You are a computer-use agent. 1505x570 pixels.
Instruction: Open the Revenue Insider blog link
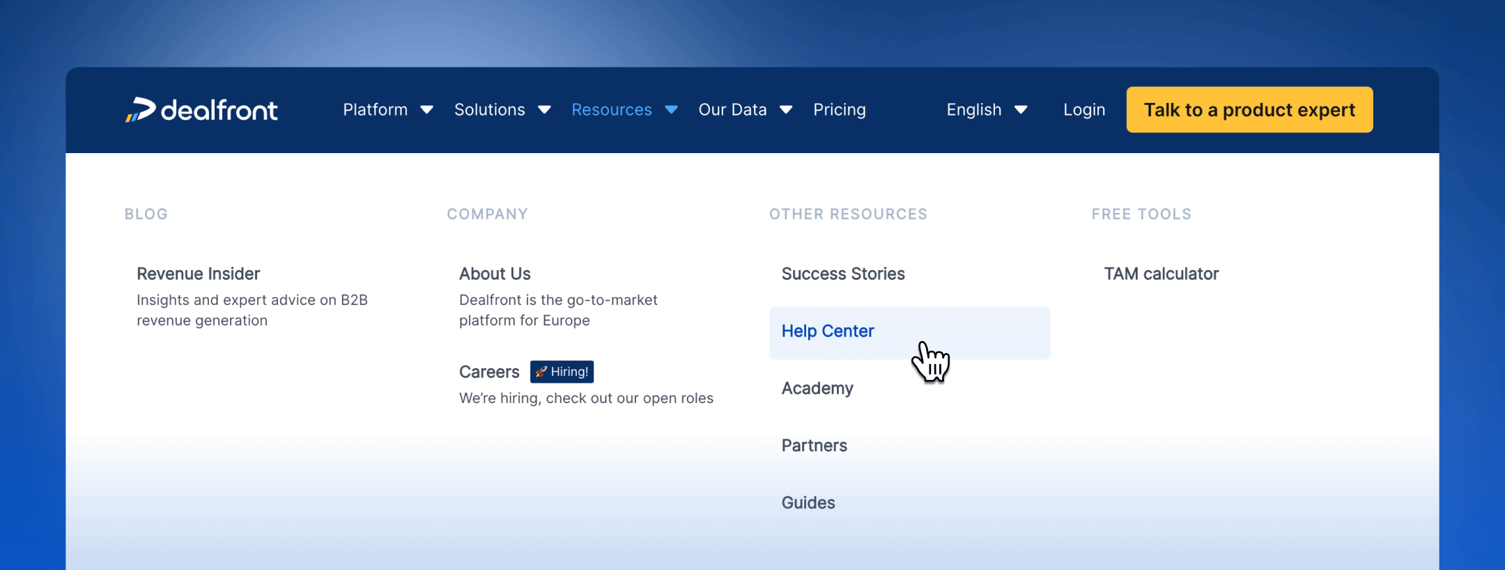pyautogui.click(x=199, y=274)
